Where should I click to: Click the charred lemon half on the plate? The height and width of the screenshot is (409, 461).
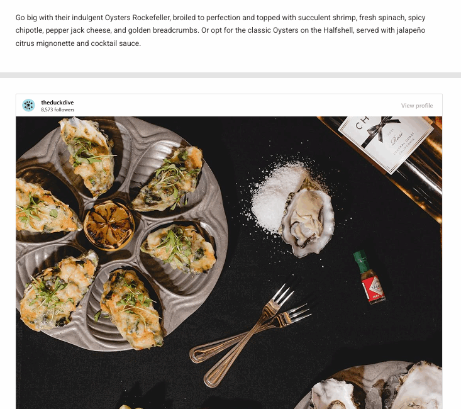pos(109,225)
